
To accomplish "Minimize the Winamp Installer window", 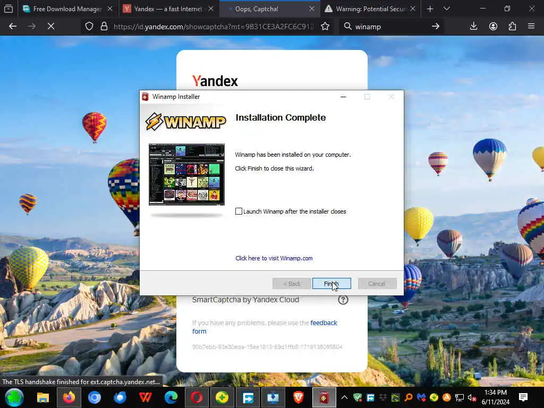I will 343,97.
